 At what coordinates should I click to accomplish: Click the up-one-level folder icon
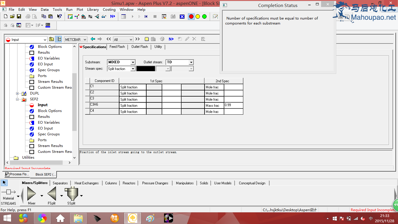51,39
